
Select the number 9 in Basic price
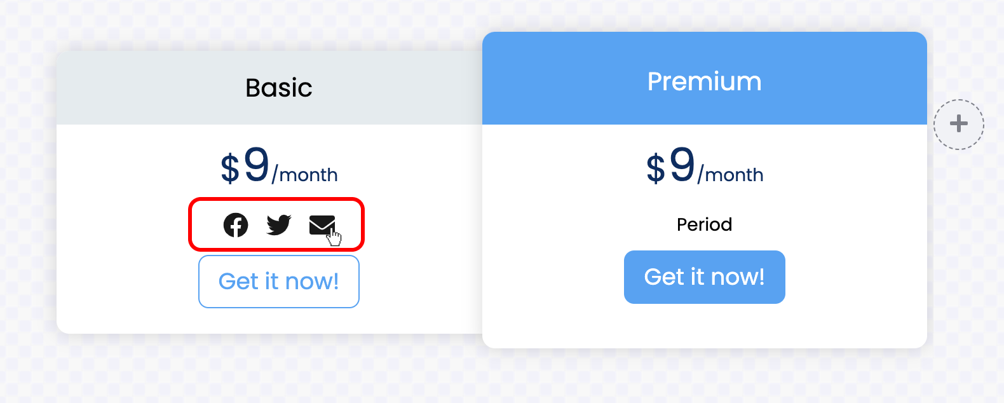point(257,165)
